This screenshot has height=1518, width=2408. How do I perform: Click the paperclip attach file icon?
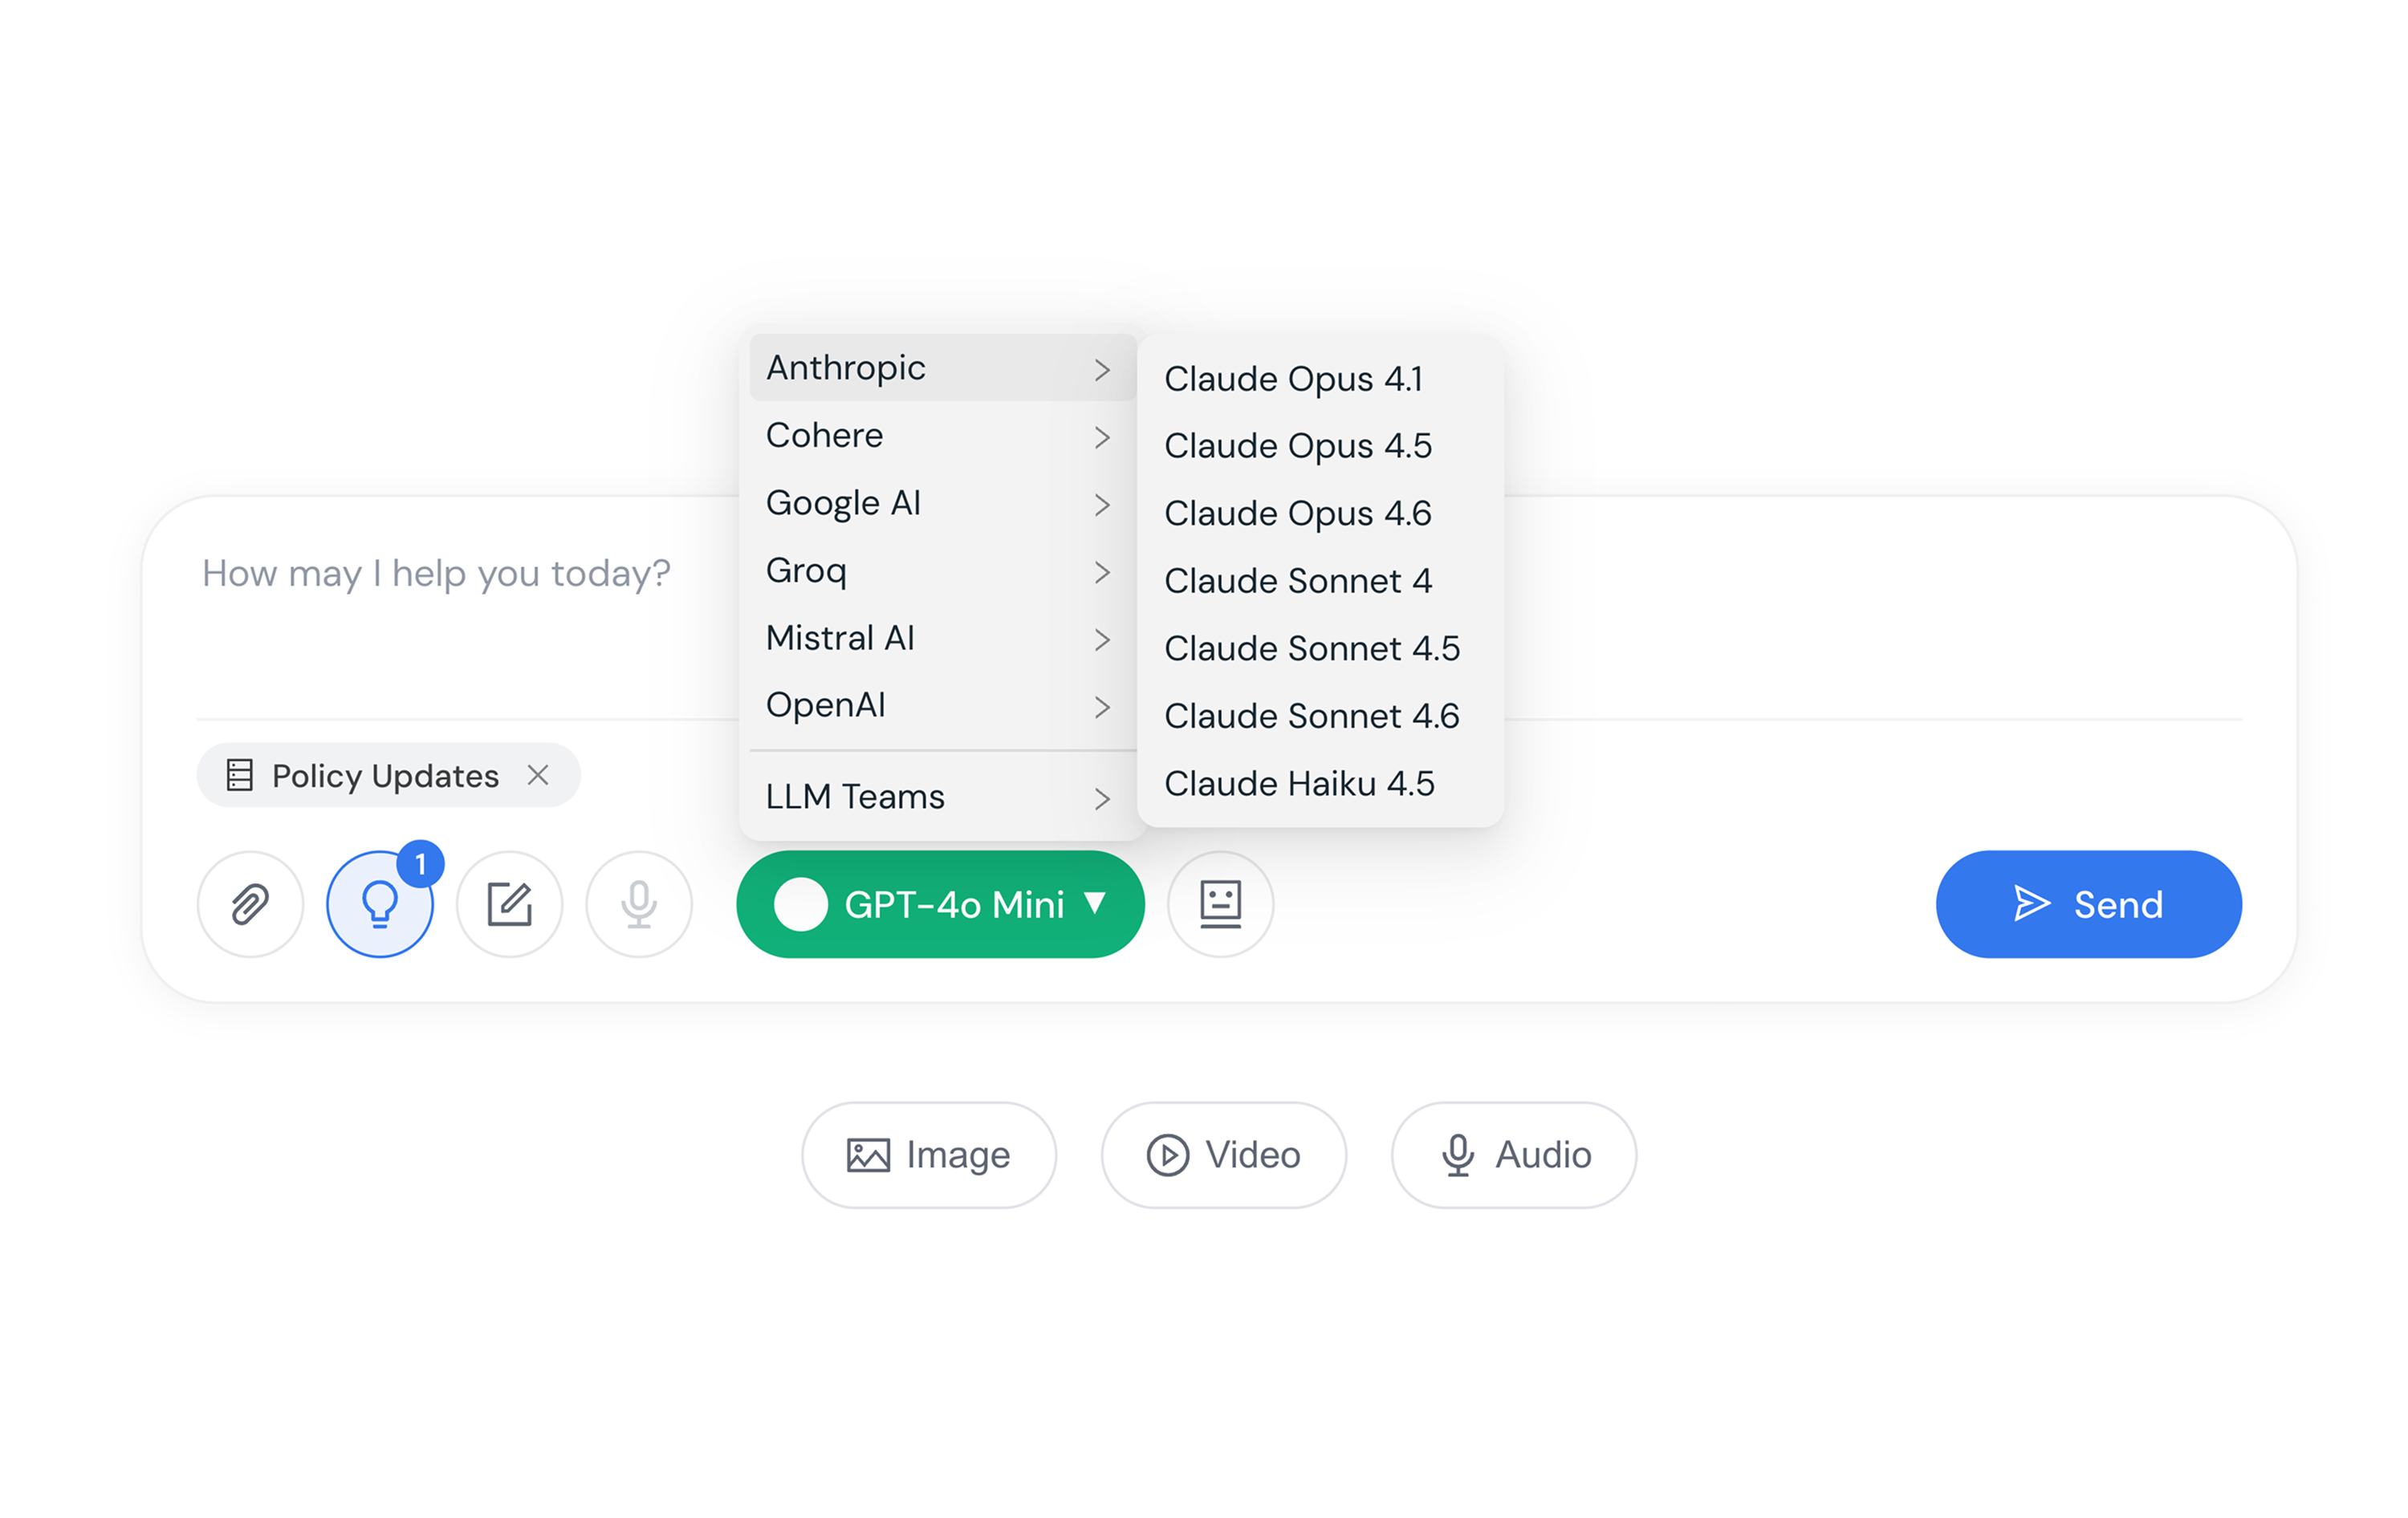click(x=250, y=903)
